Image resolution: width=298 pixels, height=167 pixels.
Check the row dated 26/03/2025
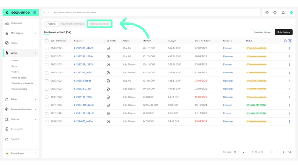tap(47, 57)
